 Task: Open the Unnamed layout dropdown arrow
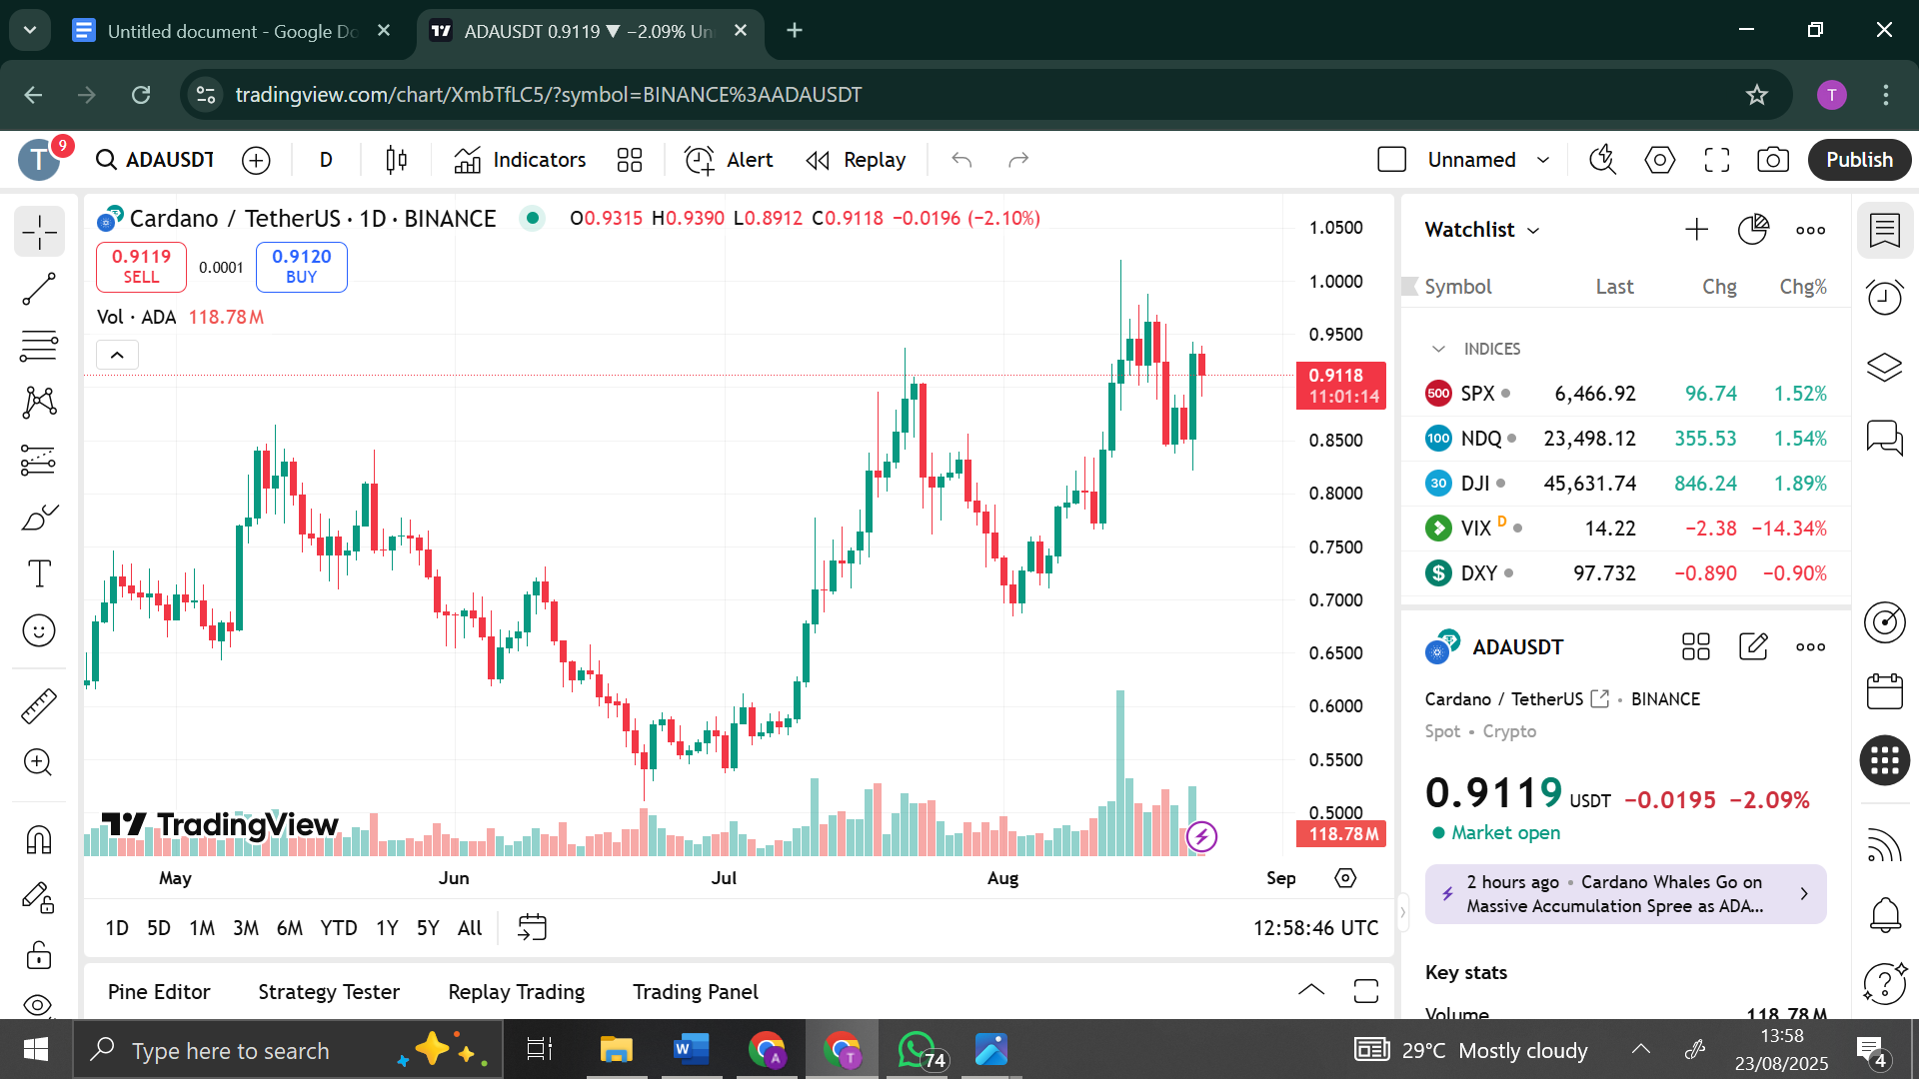1543,160
